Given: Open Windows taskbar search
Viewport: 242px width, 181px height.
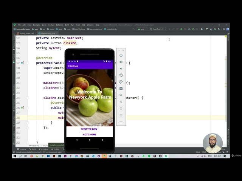Looking at the screenshot, I should pyautogui.click(x=20, y=156).
